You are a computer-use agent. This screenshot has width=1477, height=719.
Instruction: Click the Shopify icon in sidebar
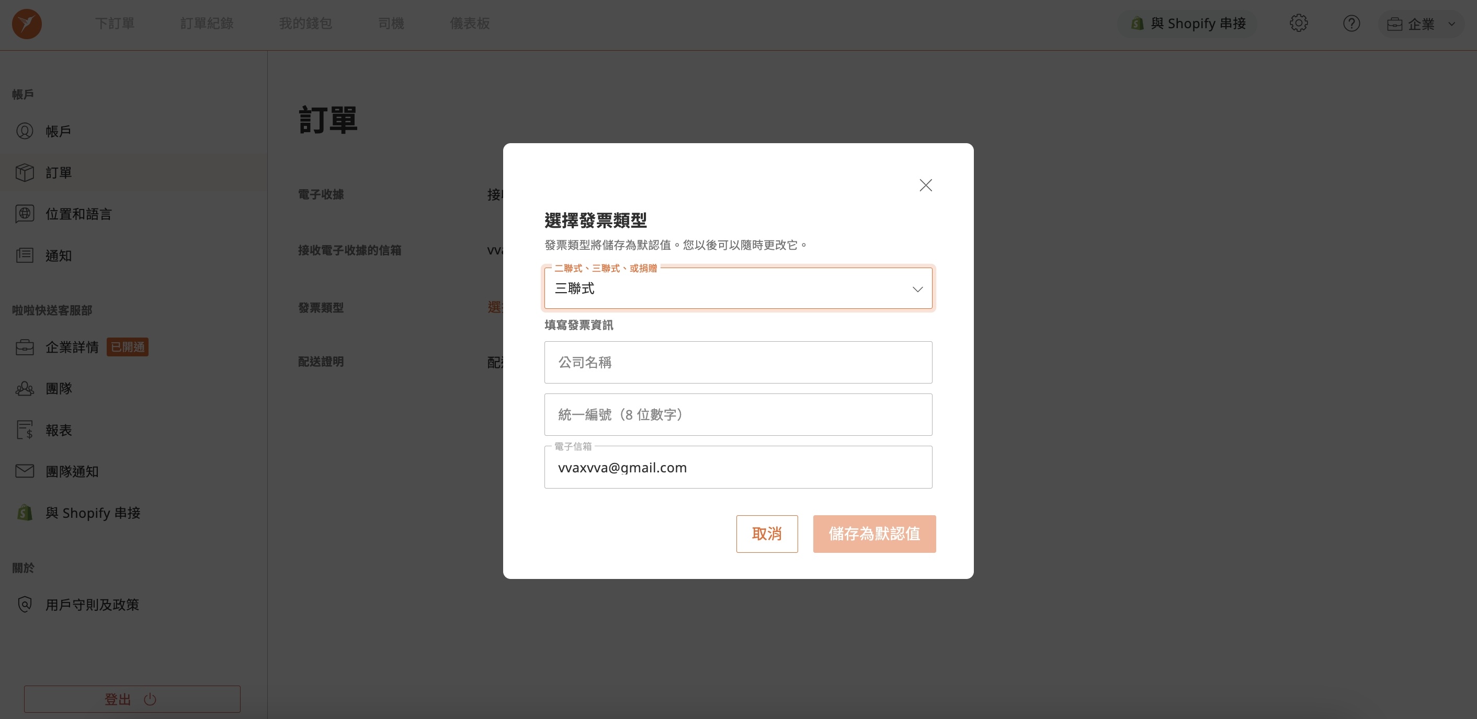click(x=25, y=513)
